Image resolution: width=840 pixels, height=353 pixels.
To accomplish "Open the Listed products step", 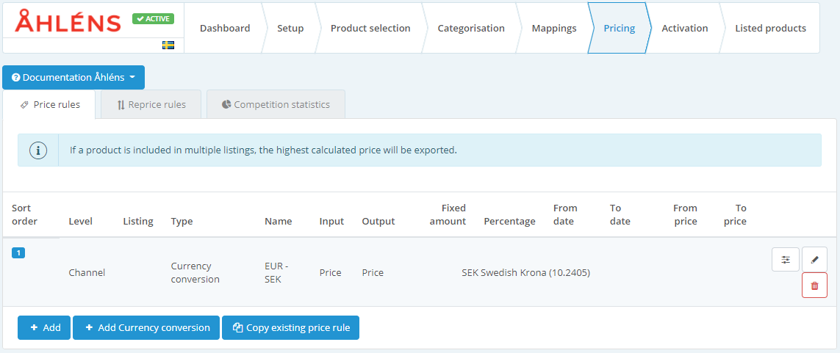I will tap(770, 29).
